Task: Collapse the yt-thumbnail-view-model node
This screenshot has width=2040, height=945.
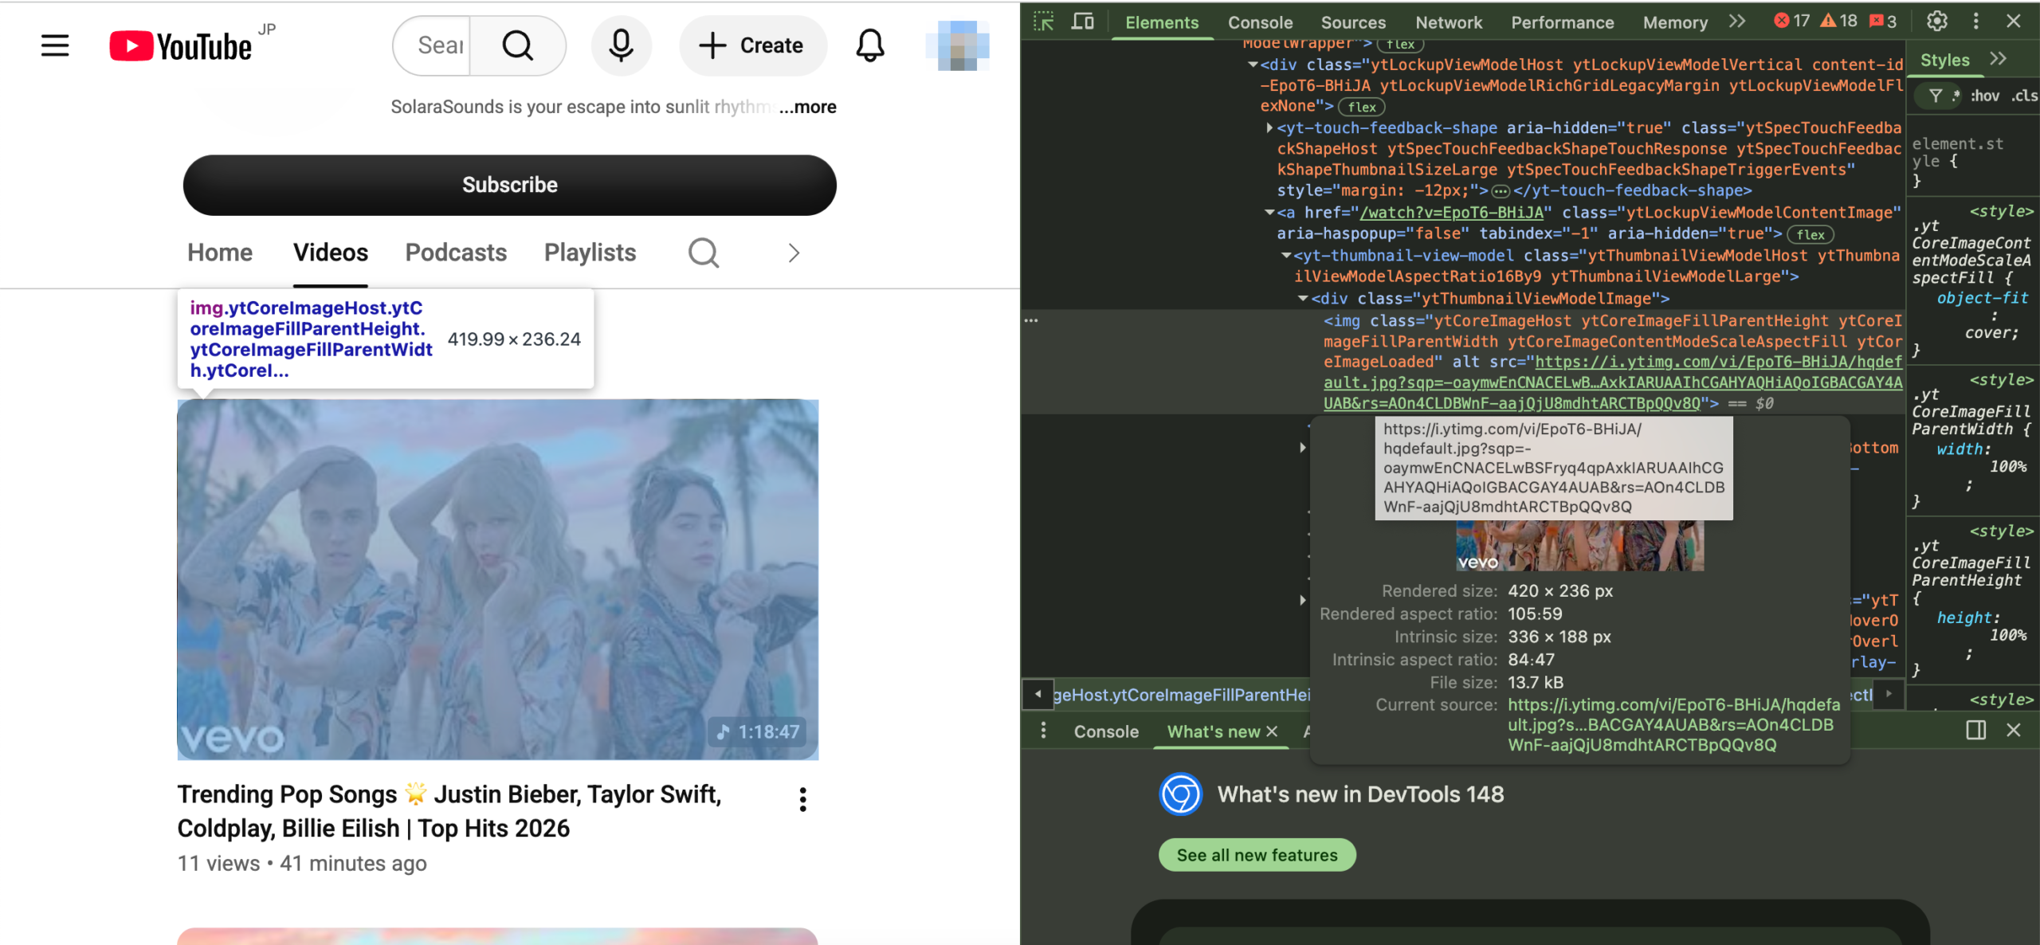Action: click(x=1286, y=256)
